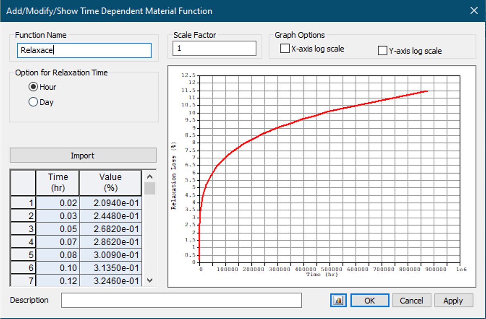Select value cell 2.4480e-01 in row 2

[110, 216]
